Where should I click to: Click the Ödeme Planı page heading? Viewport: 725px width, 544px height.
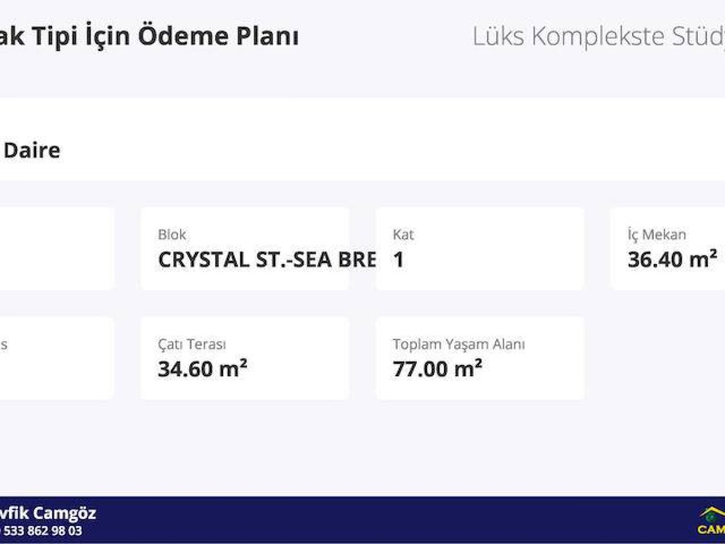pyautogui.click(x=149, y=36)
